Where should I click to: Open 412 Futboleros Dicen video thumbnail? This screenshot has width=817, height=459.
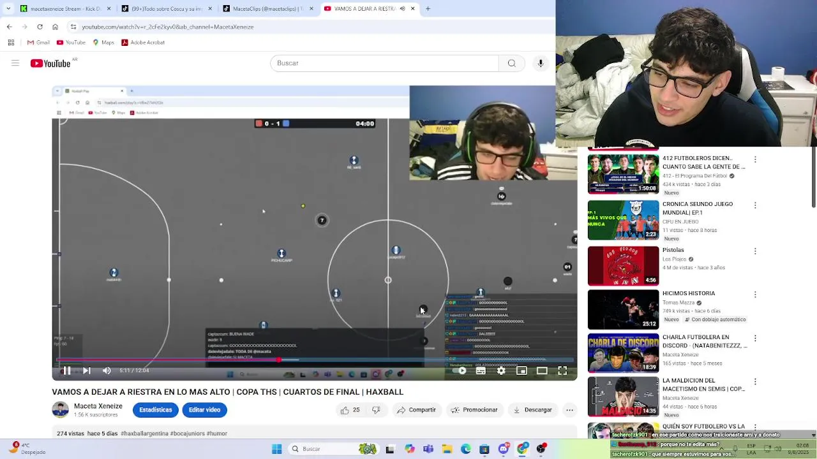tap(623, 174)
